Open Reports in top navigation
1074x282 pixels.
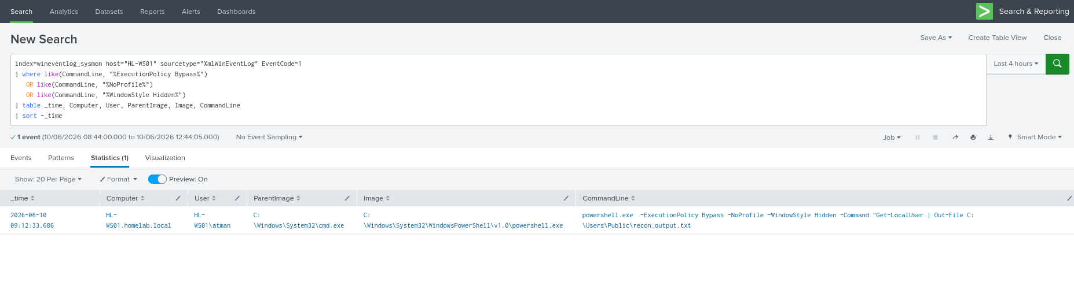click(152, 12)
